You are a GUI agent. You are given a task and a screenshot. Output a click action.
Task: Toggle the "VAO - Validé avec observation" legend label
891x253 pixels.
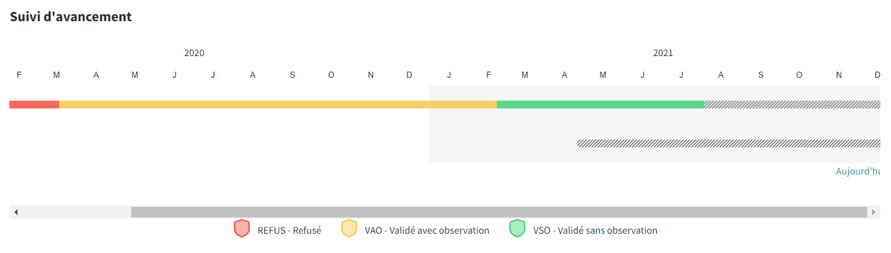(x=427, y=231)
